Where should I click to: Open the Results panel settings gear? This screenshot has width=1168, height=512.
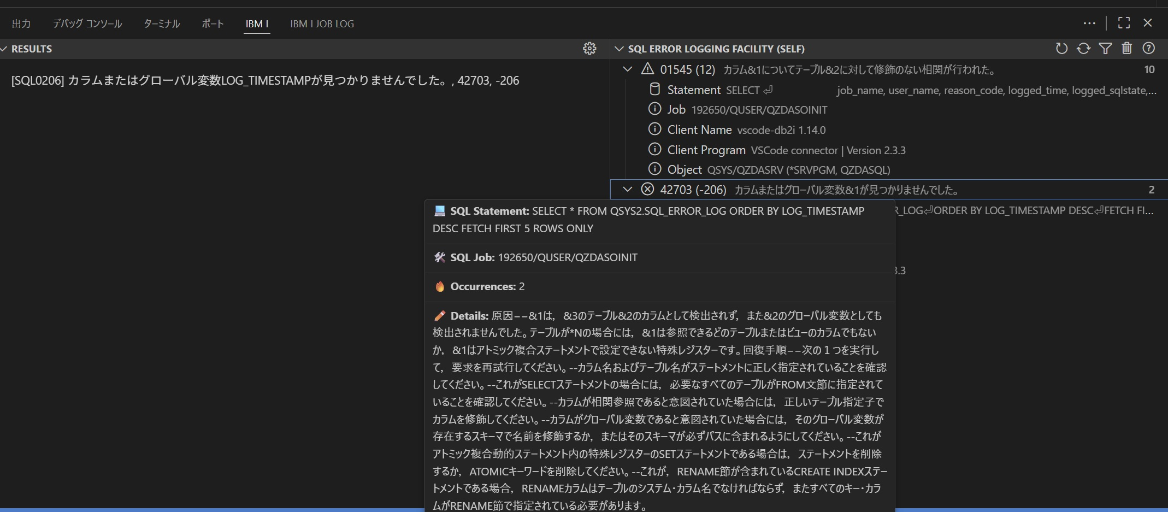pos(589,49)
